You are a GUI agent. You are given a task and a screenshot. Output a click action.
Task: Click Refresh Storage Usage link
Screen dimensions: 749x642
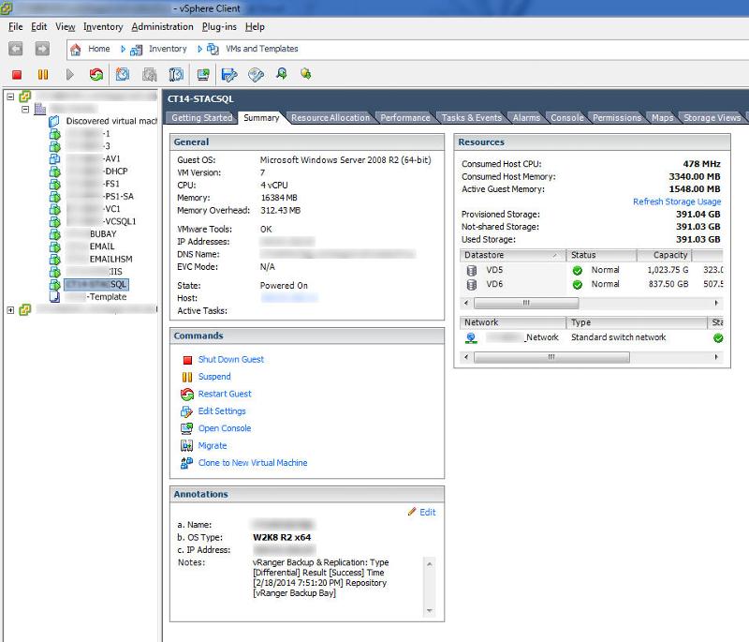click(677, 202)
